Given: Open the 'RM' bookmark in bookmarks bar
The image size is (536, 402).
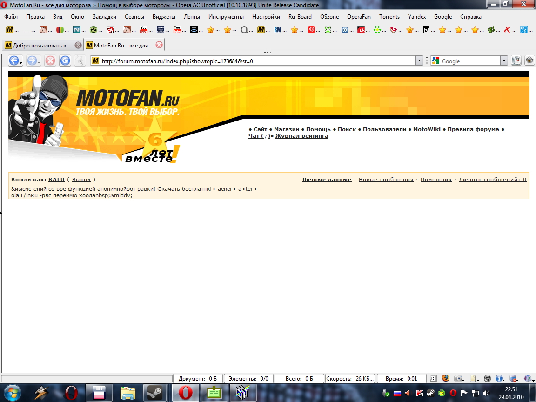Looking at the screenshot, I should 278,30.
